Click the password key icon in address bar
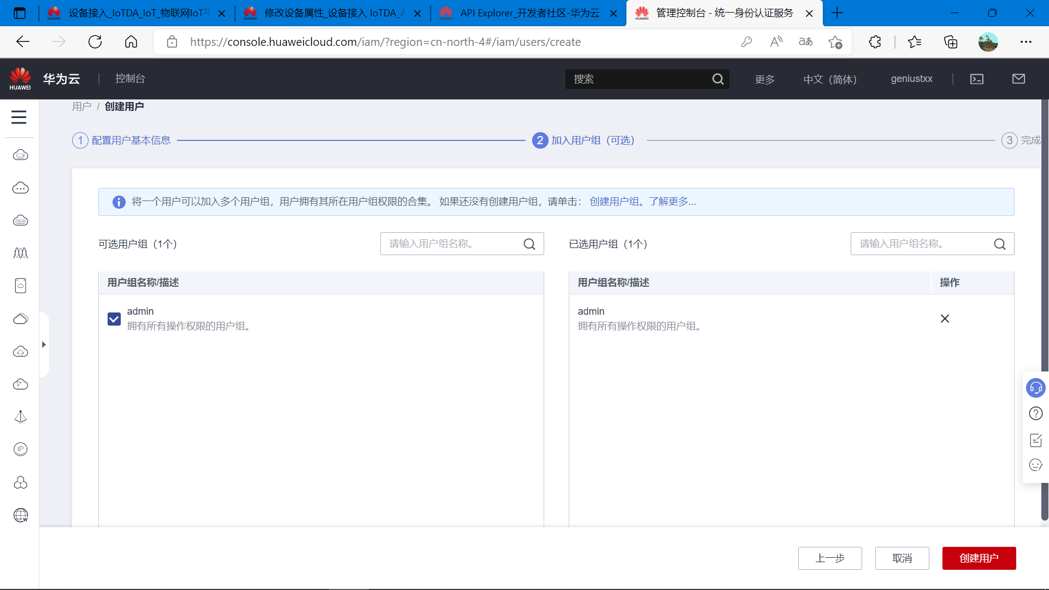1049x590 pixels. click(746, 42)
